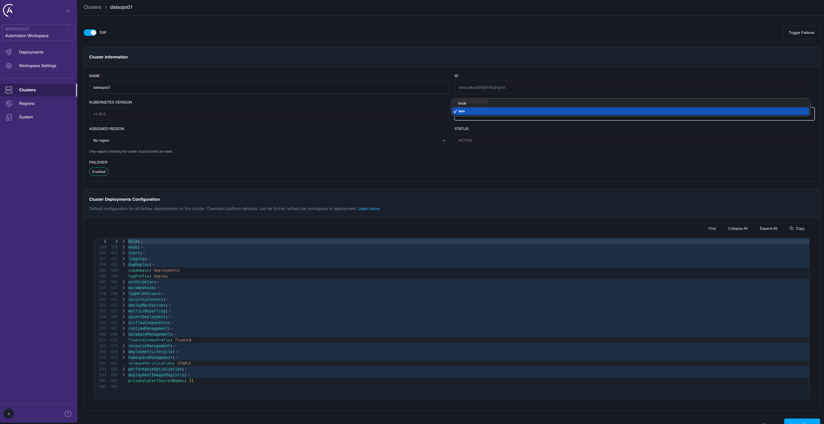Click the Trigger Failover button
Viewport: 824px width, 424px height.
click(801, 33)
